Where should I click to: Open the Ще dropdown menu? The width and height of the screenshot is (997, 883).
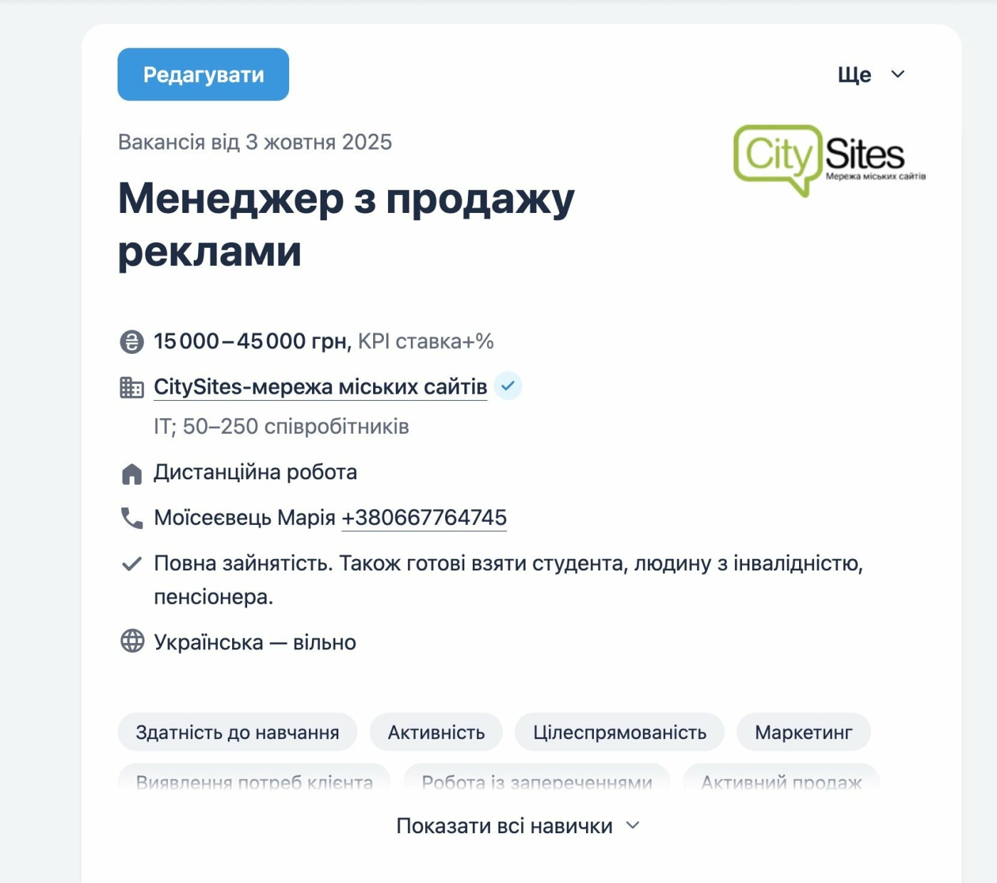(870, 75)
